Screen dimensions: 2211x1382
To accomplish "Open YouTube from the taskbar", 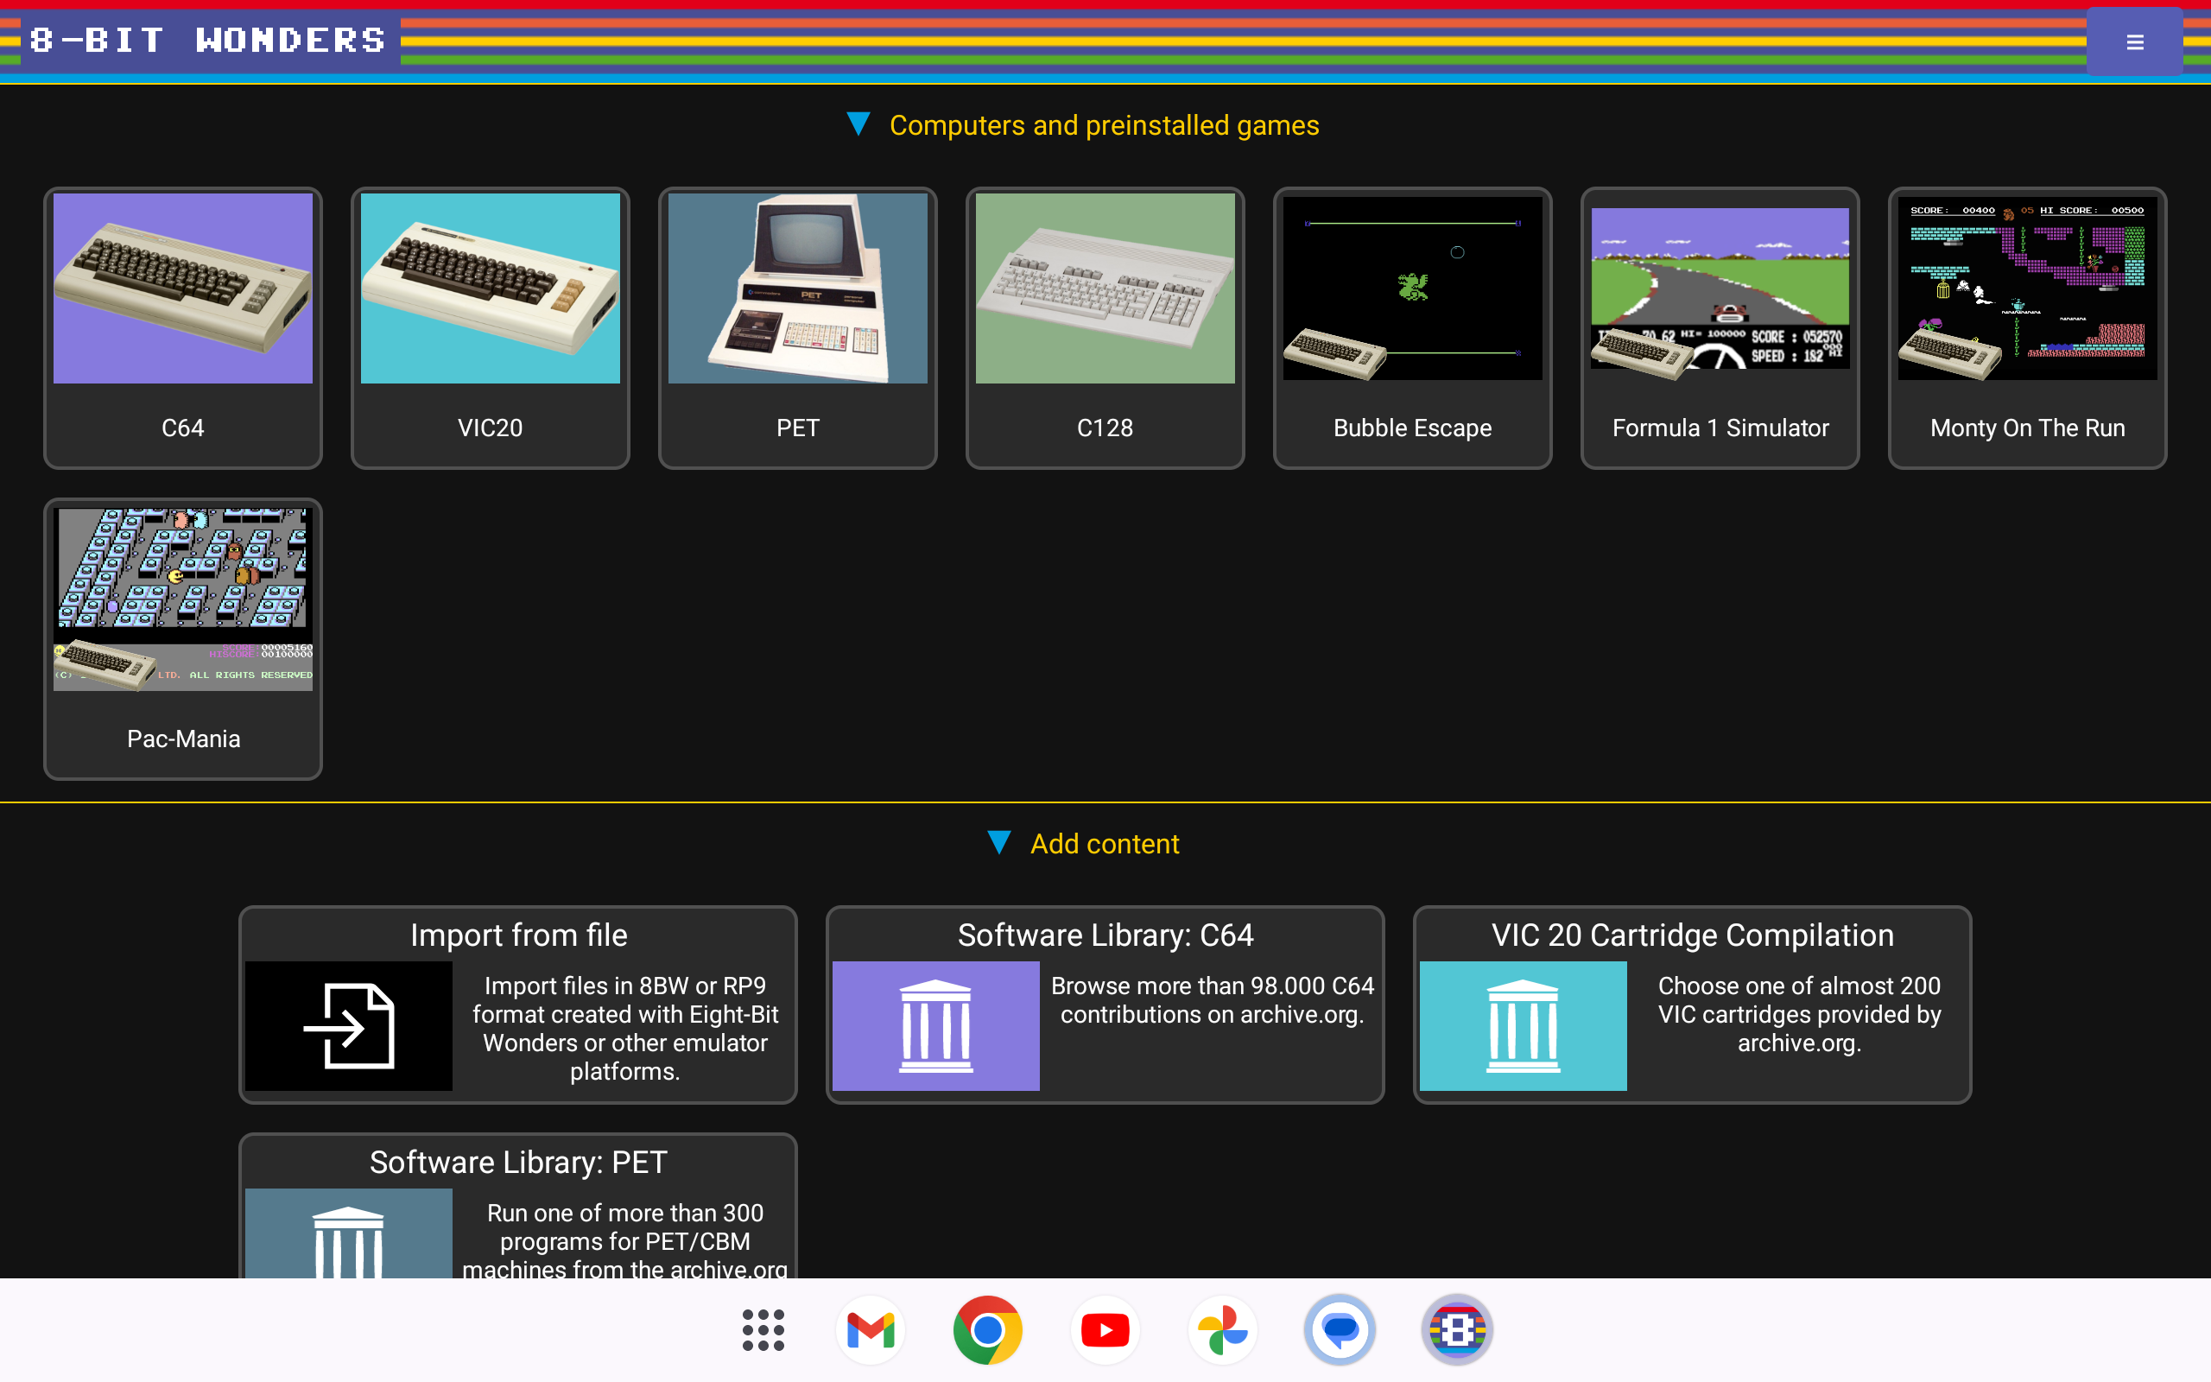I will point(1105,1330).
